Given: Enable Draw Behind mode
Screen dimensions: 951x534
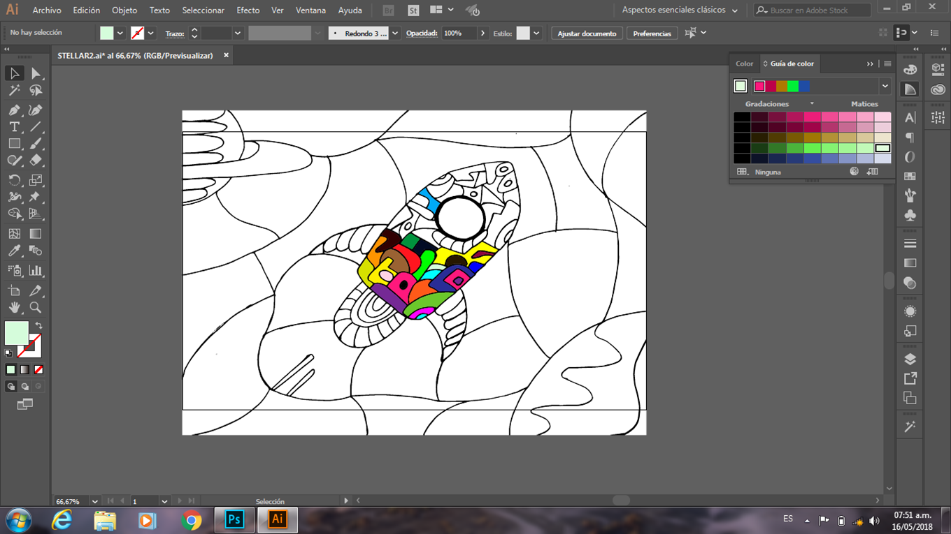Looking at the screenshot, I should [24, 386].
